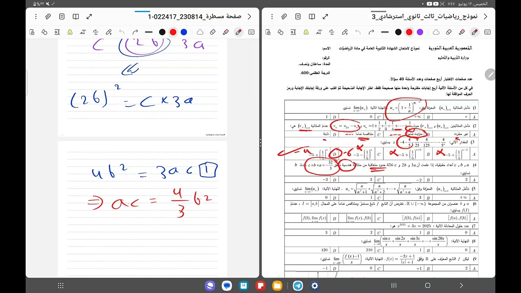Open Messages app from taskbar

227,286
